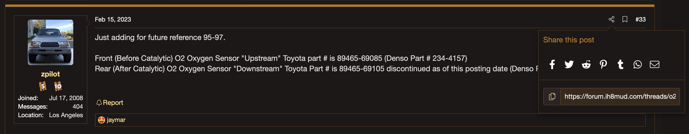Click the 10 year member badge

tap(58, 86)
